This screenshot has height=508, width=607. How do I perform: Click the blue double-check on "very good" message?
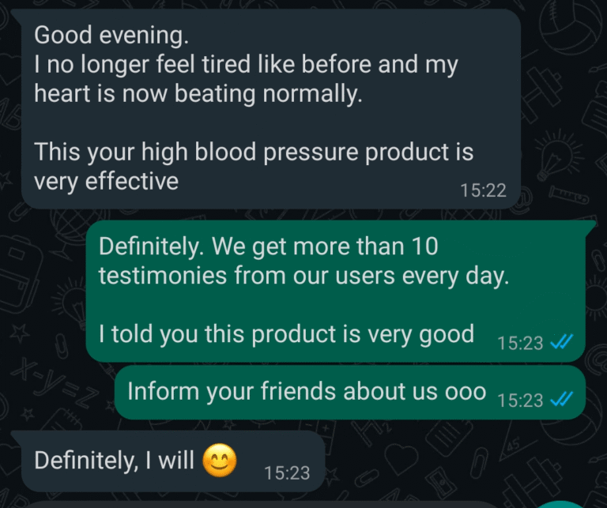coord(560,342)
